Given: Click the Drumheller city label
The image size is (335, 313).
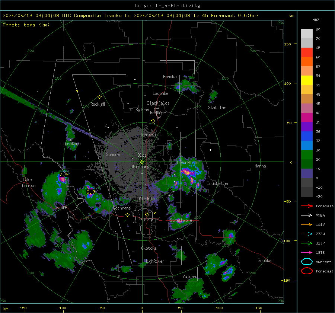Looking at the screenshot, I should coord(218,183).
